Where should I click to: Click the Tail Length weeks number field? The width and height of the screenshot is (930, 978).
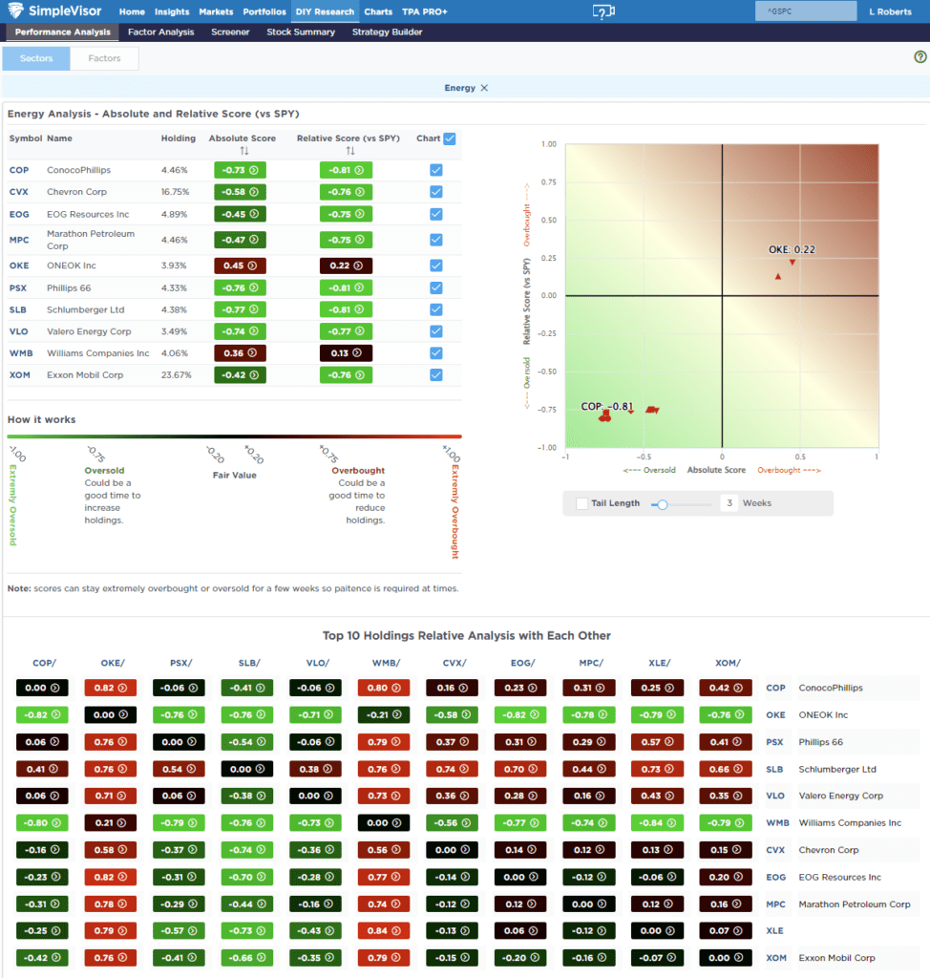click(729, 503)
